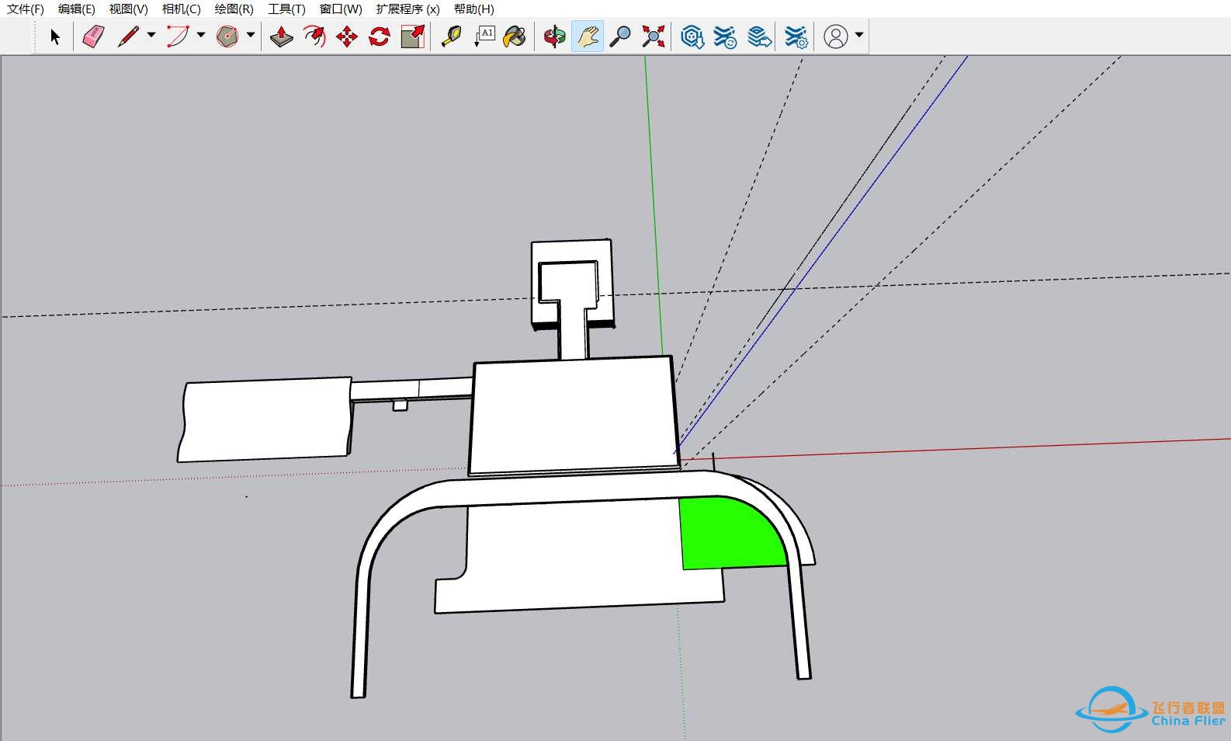Open the 视图(V) menu
This screenshot has width=1231, height=741.
[x=128, y=9]
